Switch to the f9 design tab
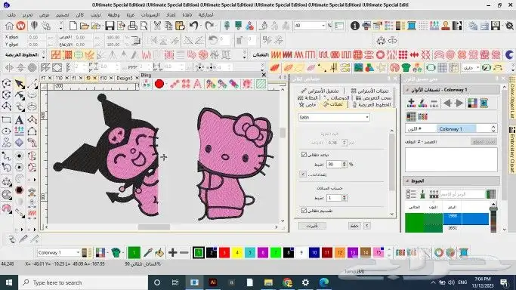This screenshot has width=516, height=290. (x=90, y=78)
